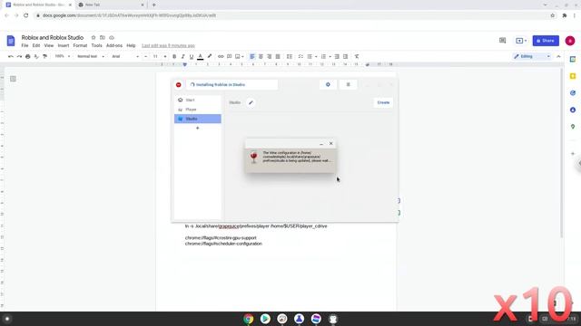Click the Docs home icon
Viewport: 581px width, 326px height.
point(11,41)
